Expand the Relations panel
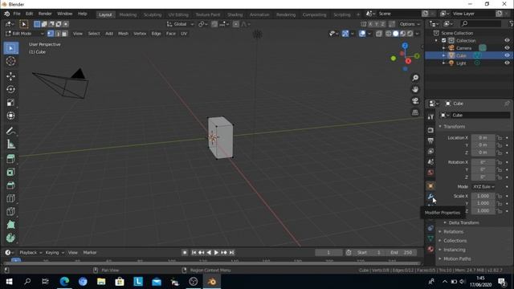This screenshot has width=514, height=289. (453, 232)
